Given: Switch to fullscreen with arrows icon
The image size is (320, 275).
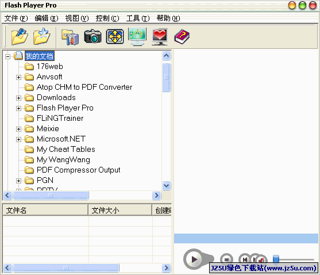Looking at the screenshot, I should (x=115, y=37).
